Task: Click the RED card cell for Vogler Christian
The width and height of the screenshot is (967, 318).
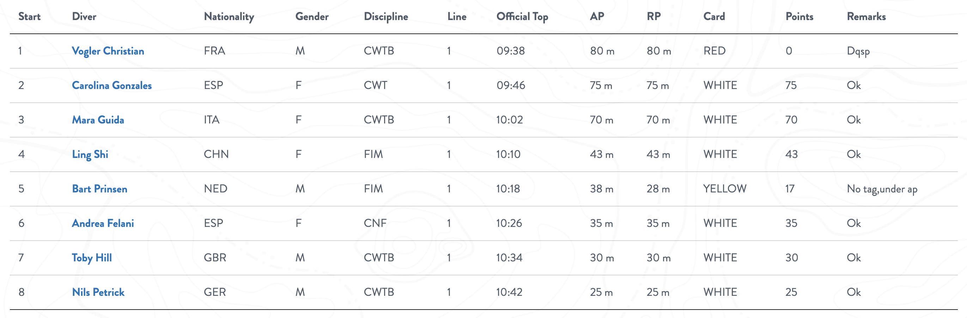Action: click(714, 51)
